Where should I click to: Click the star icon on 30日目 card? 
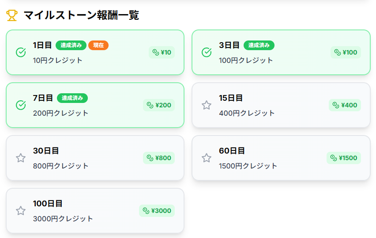(21, 158)
